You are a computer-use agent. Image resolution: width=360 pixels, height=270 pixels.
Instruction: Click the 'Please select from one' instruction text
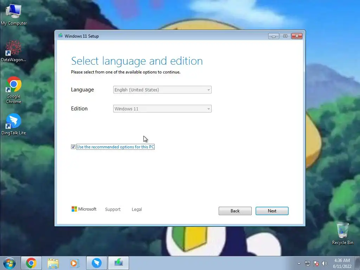[126, 72]
